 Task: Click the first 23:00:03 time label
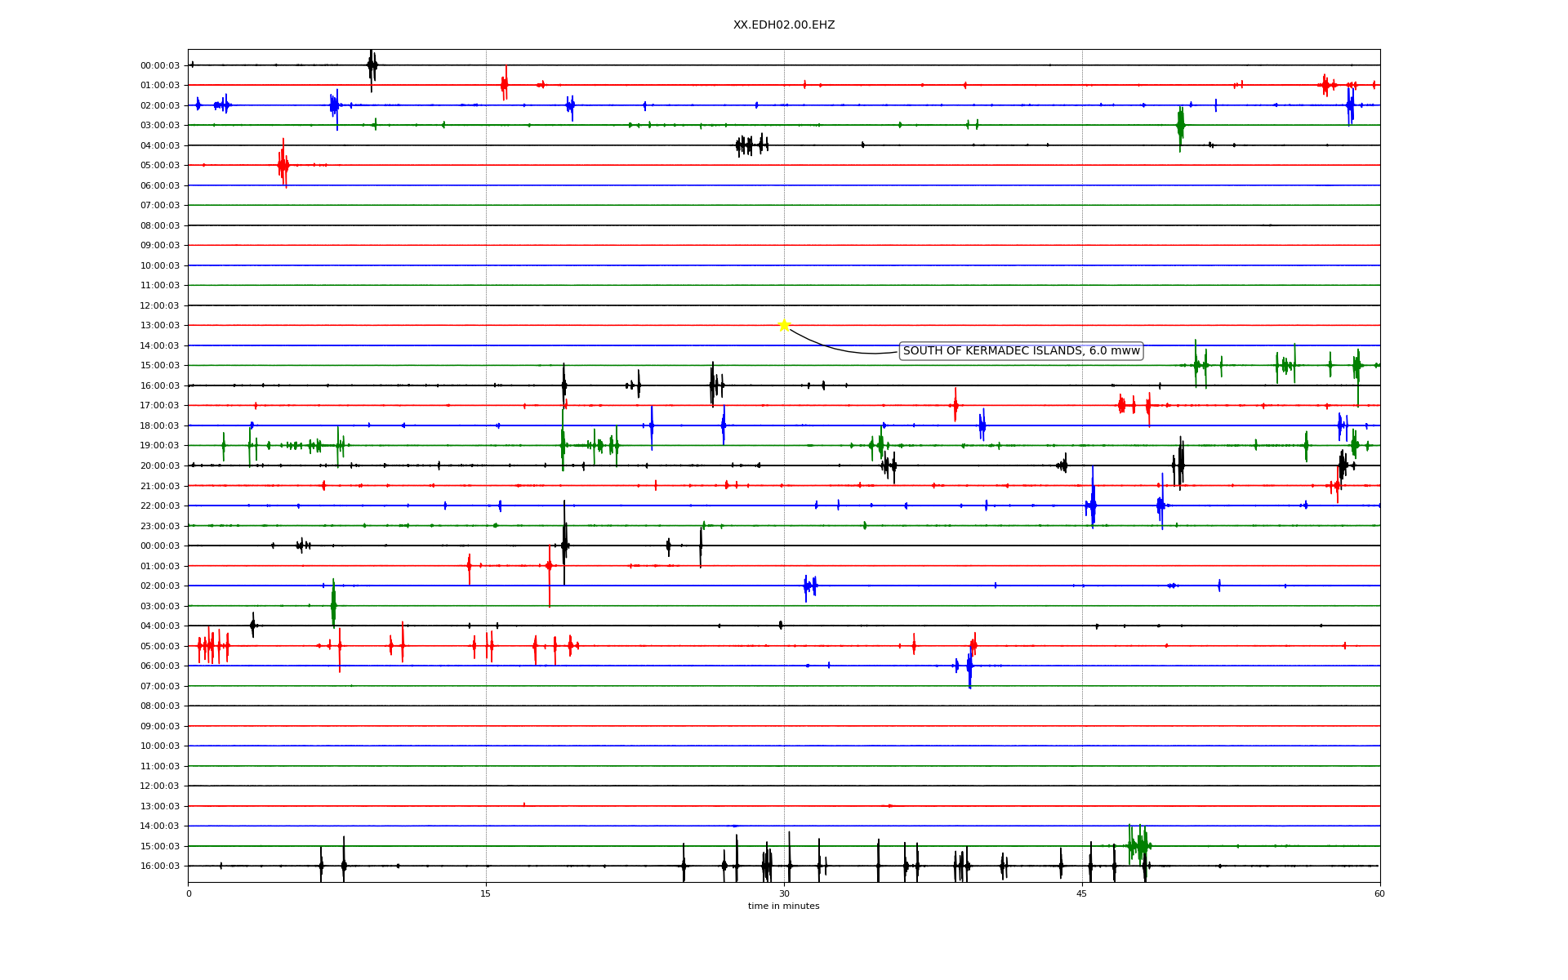click(x=160, y=526)
